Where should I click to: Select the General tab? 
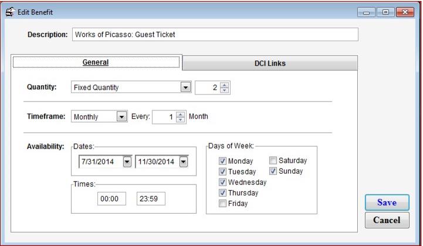(97, 62)
